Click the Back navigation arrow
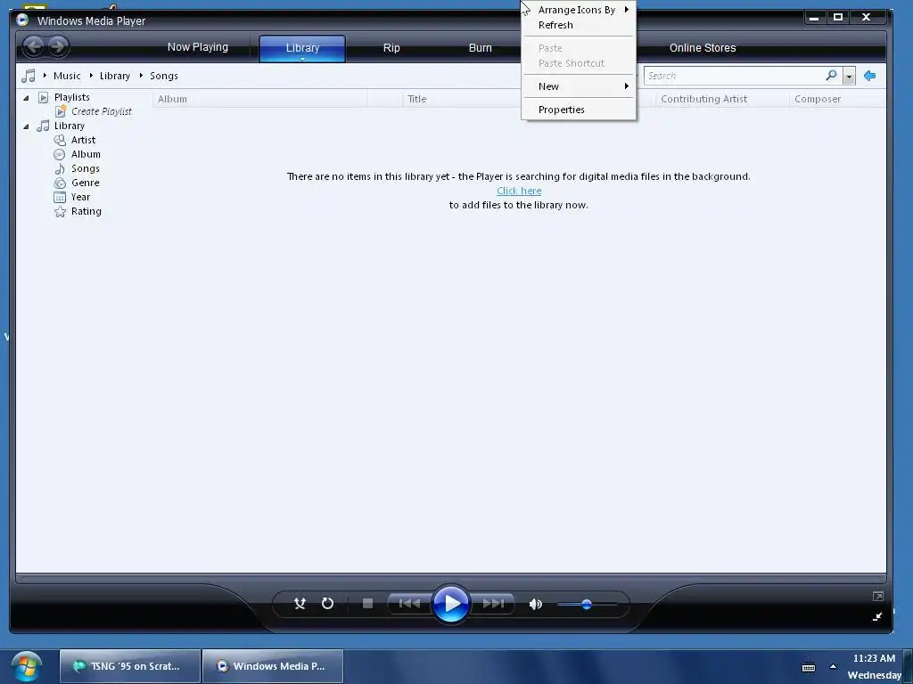The image size is (913, 684). [34, 46]
